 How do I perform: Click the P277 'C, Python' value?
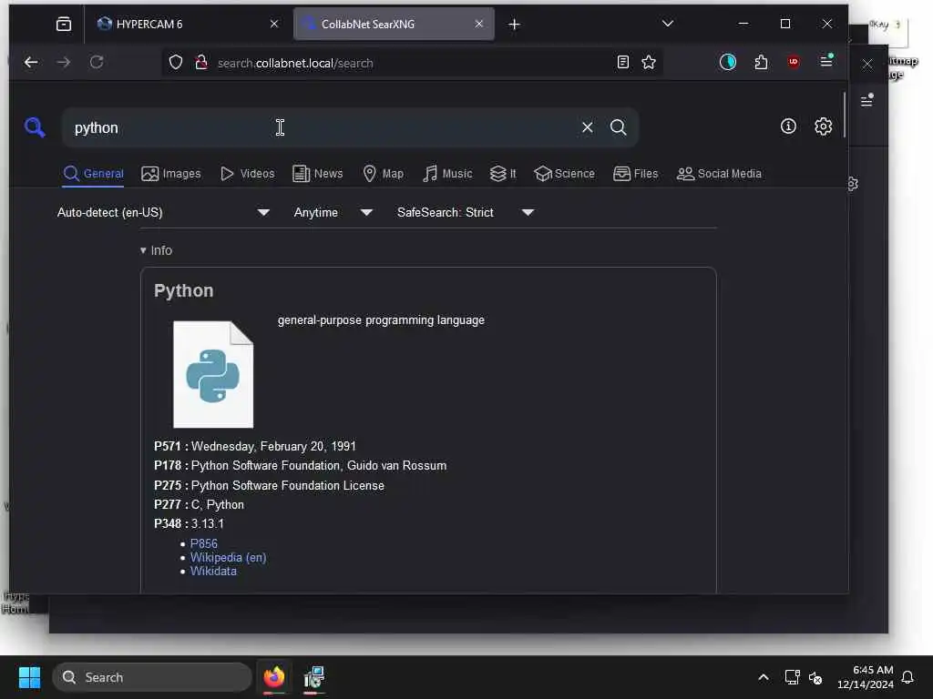(217, 504)
